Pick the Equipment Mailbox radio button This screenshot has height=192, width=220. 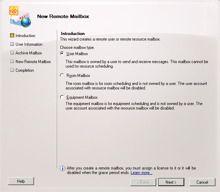(x=62, y=97)
